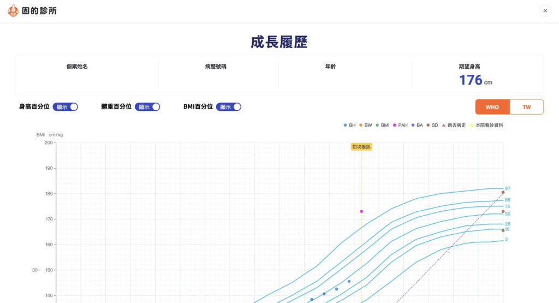The height and width of the screenshot is (303, 559).
Task: Select the magenta PAH data point
Action: 361,211
